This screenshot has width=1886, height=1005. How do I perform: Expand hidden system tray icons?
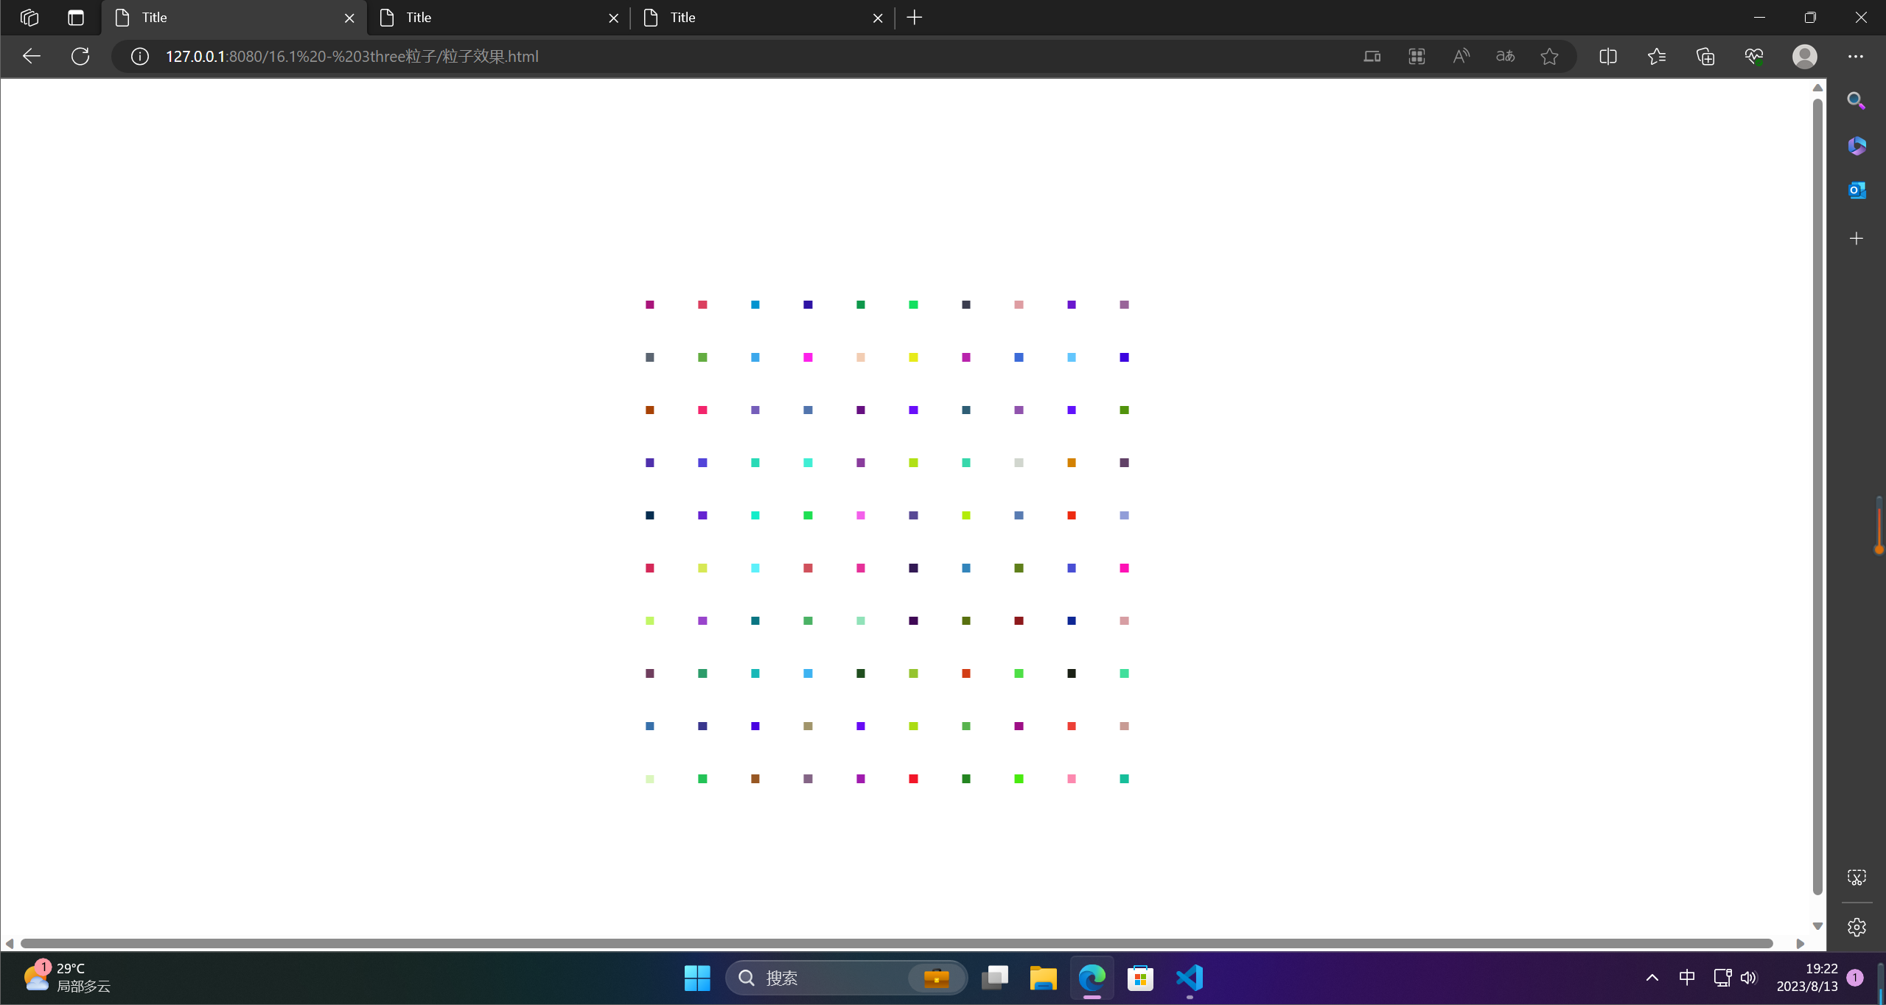pyautogui.click(x=1652, y=978)
